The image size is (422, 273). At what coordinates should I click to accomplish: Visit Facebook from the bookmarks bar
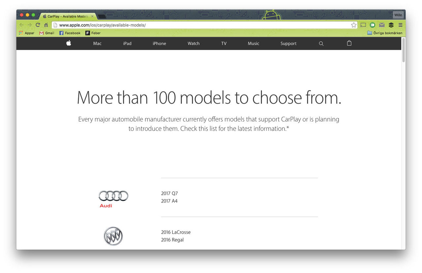tap(70, 33)
